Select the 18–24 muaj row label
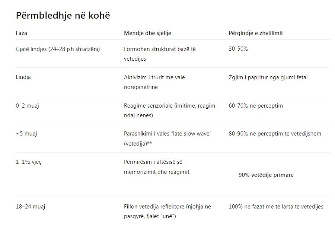The width and height of the screenshot is (335, 239). click(31, 207)
